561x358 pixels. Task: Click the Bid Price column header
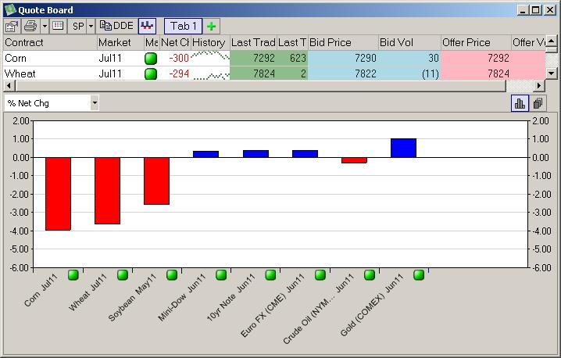coord(342,42)
